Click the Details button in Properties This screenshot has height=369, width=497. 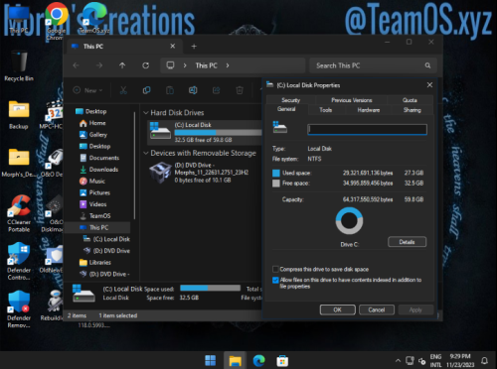pyautogui.click(x=407, y=242)
